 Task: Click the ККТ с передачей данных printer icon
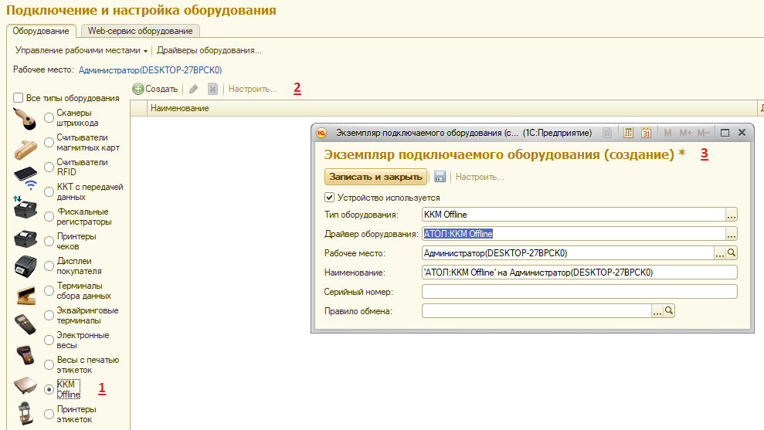pos(25,208)
